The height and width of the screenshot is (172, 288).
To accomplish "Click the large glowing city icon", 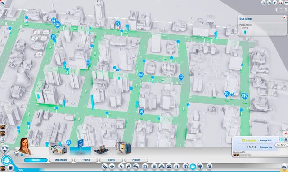I will tap(6, 160).
